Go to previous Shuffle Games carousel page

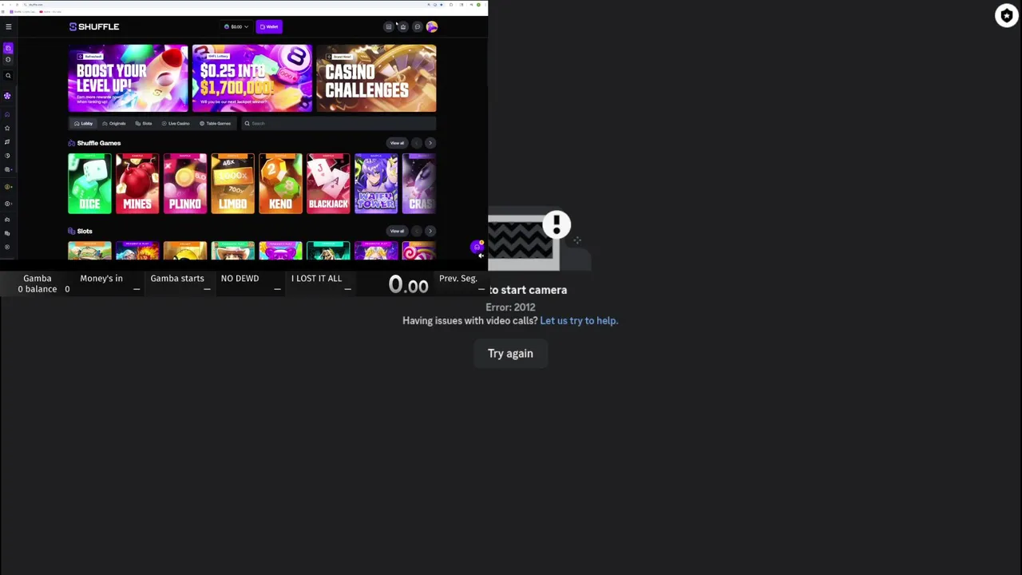point(416,143)
